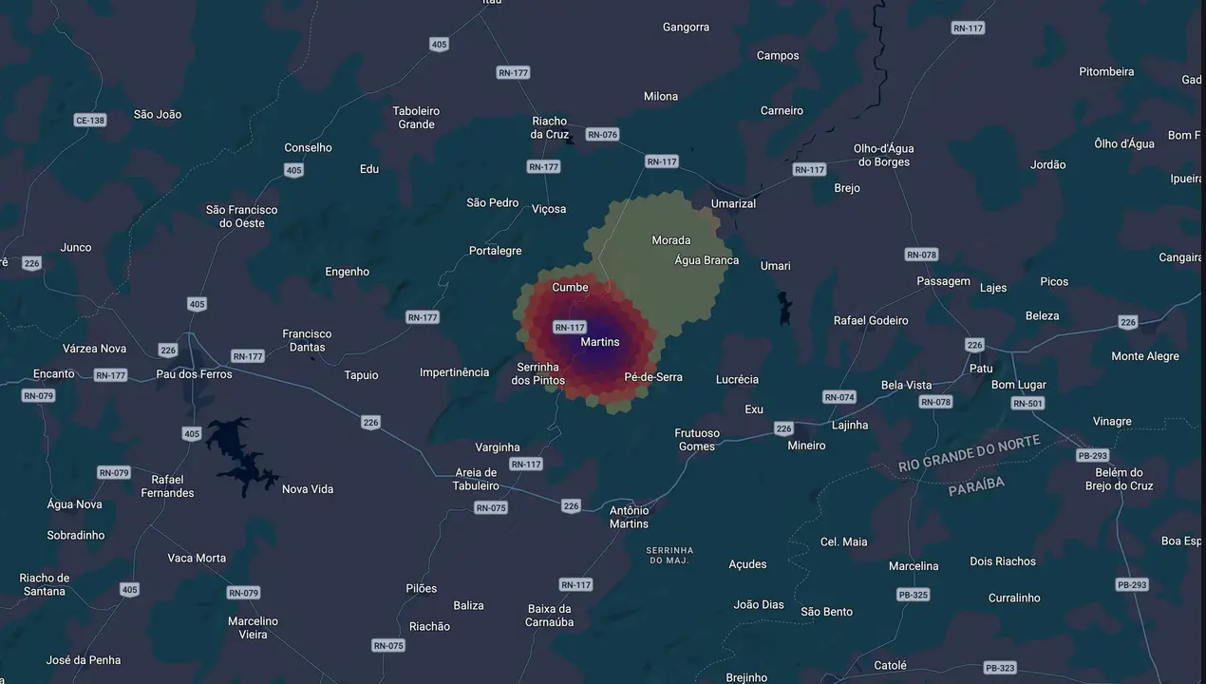
Task: Click the Portalegre label
Action: click(496, 251)
